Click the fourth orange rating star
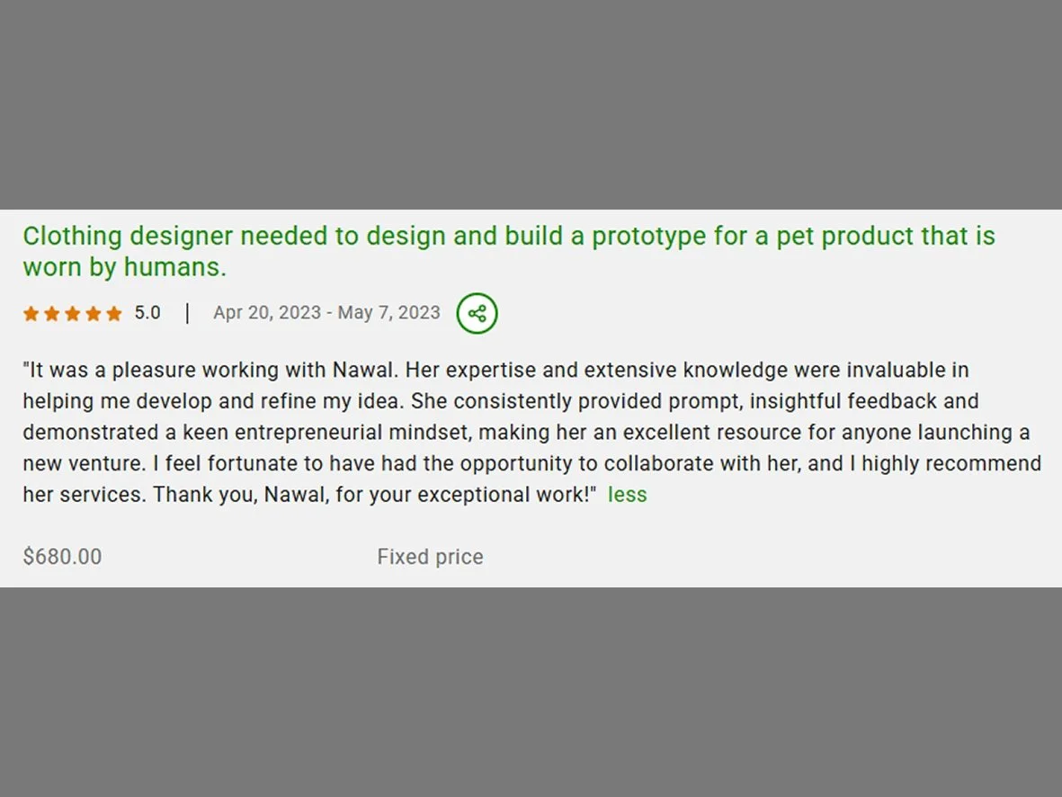 point(94,313)
